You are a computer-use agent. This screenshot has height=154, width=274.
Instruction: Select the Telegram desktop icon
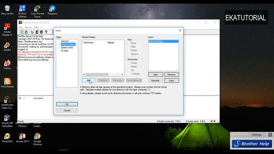click(52, 10)
